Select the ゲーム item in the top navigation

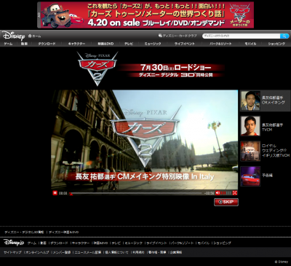tap(8, 44)
